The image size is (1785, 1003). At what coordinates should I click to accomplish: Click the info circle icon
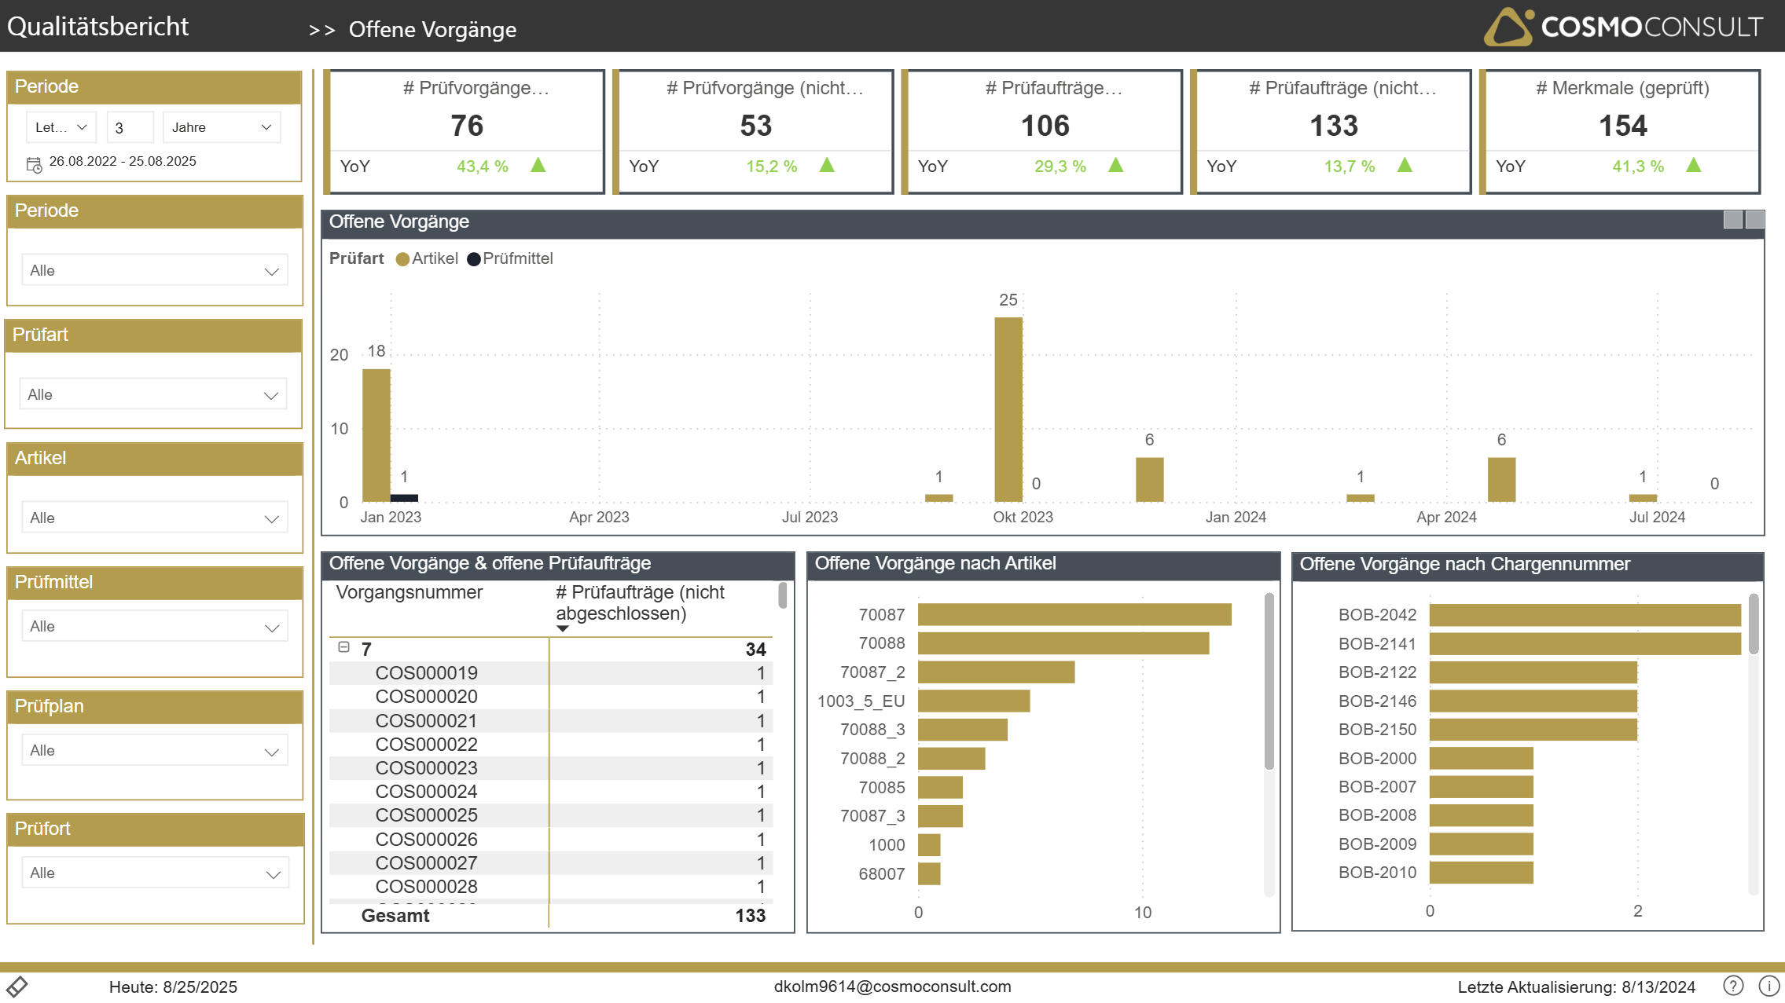pyautogui.click(x=1768, y=986)
